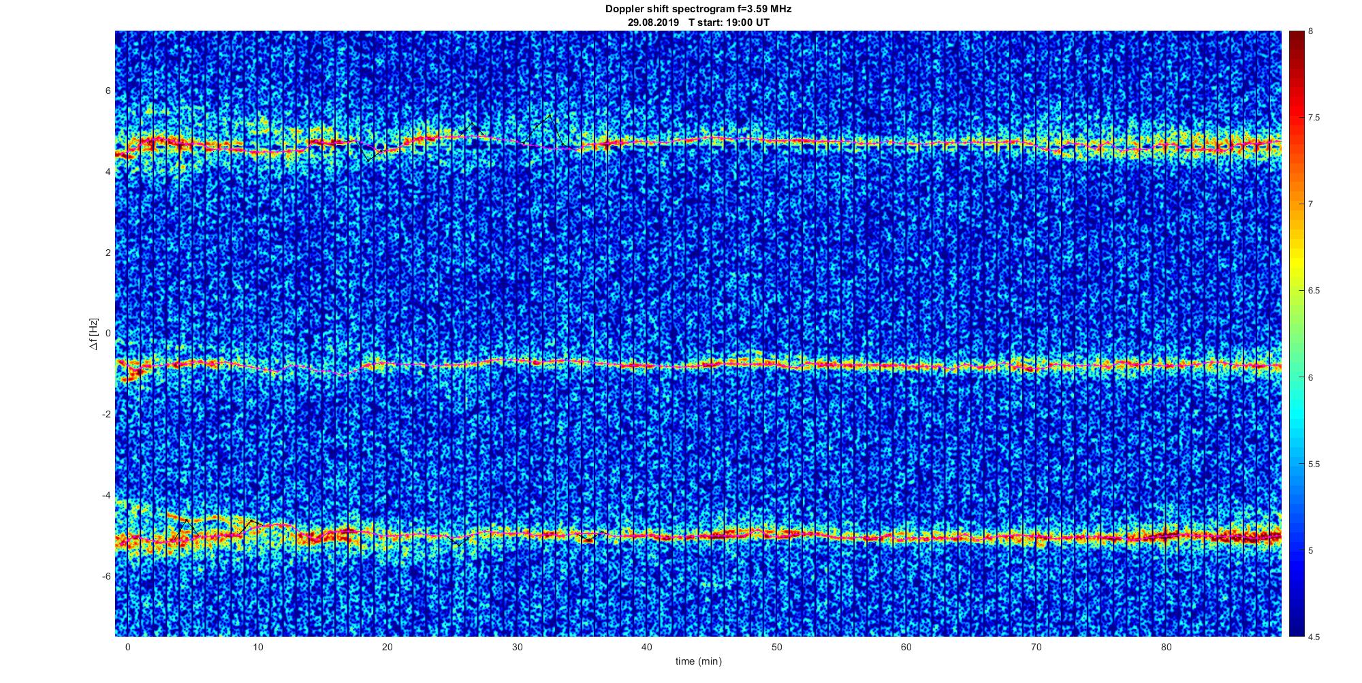Click x-axis tick label 60
This screenshot has height=683, width=1362.
coord(906,647)
